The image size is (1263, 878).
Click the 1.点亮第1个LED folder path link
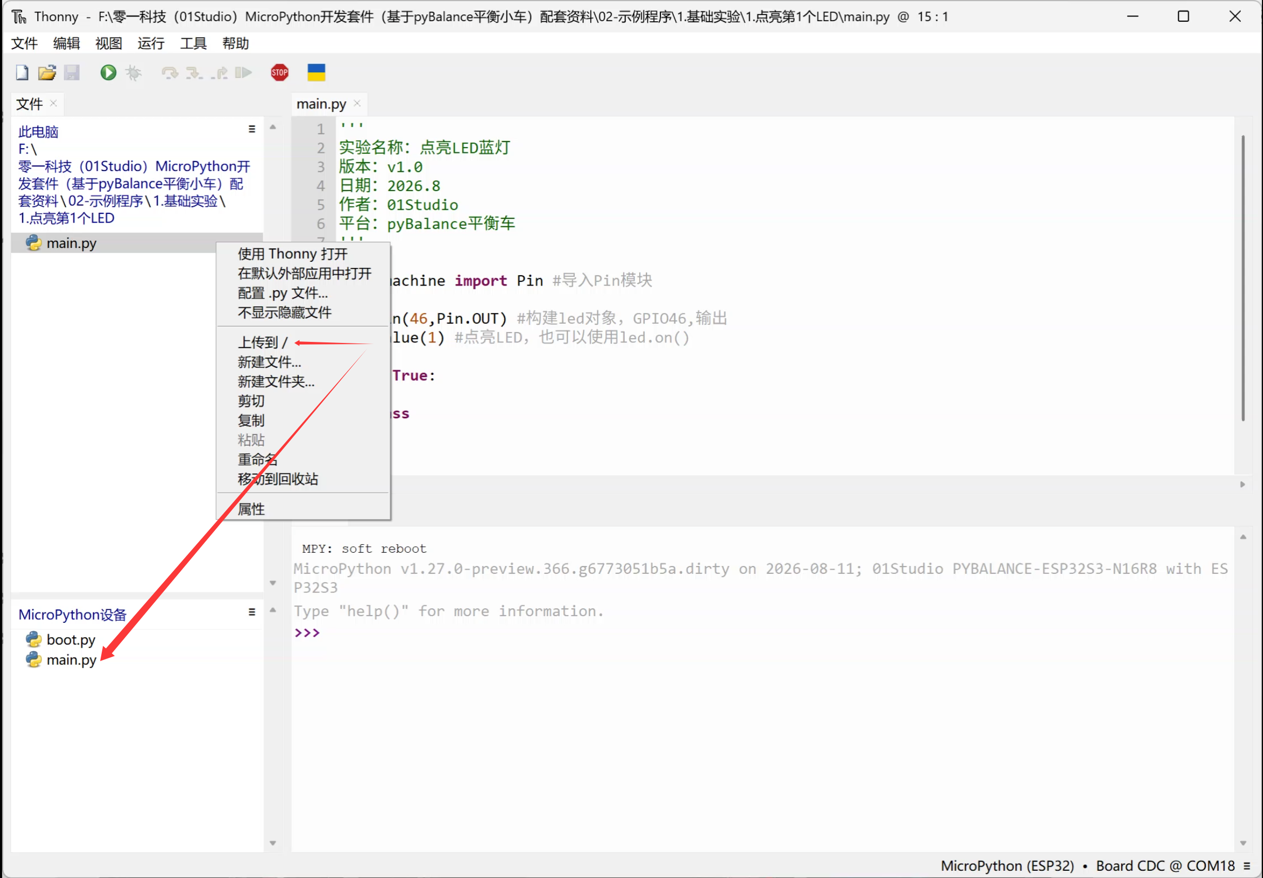tap(66, 218)
